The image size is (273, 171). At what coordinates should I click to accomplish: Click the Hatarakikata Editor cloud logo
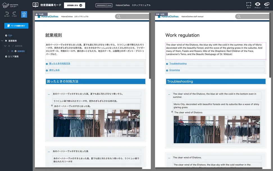point(6,5)
